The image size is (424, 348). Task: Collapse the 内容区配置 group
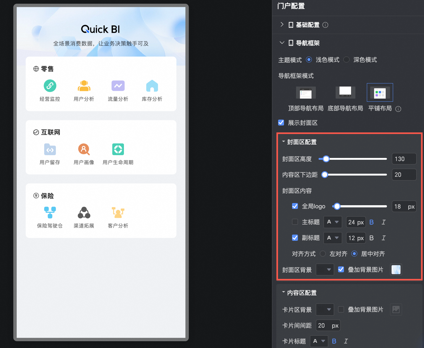tap(283, 292)
